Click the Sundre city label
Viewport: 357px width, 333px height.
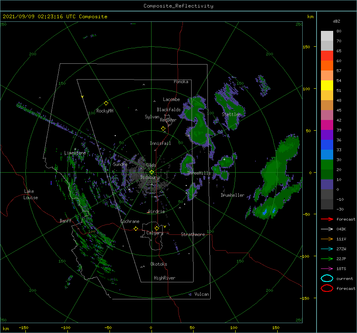tap(121, 164)
